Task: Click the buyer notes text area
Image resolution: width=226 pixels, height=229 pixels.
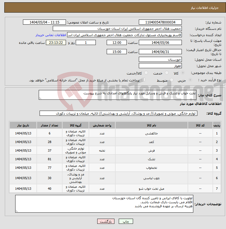Action: point(104,204)
